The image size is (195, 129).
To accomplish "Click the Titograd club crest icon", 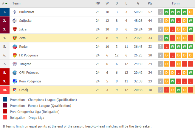I will (x=15, y=64).
